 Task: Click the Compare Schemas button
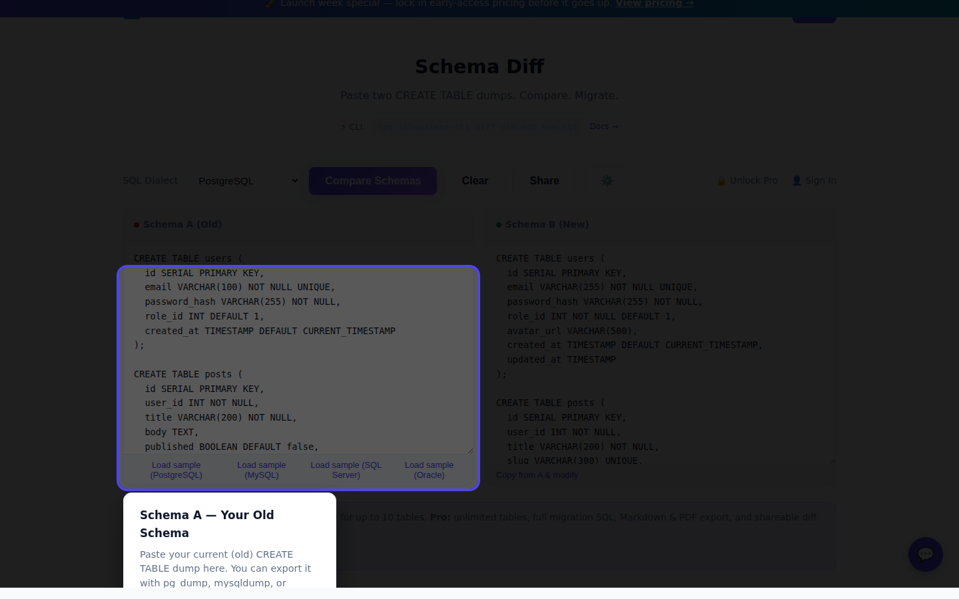(373, 180)
